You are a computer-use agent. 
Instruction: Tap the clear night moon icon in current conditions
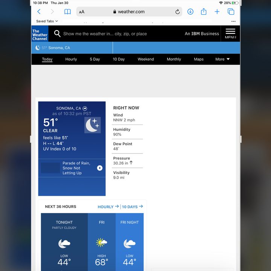tap(93, 125)
